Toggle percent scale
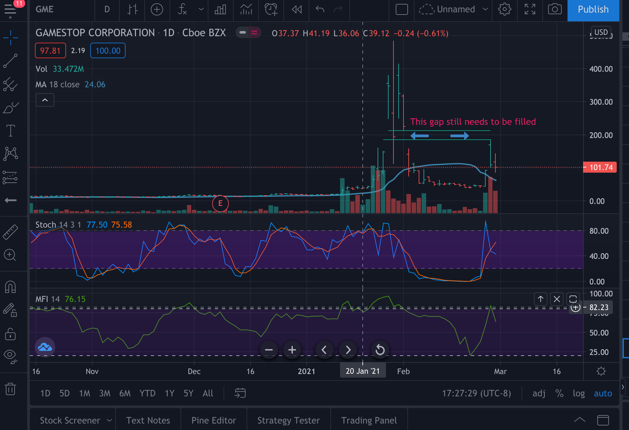This screenshot has height=430, width=629. [559, 393]
